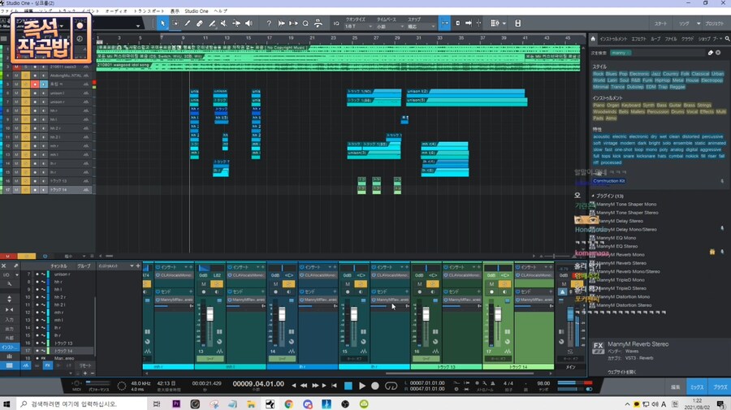Image resolution: width=731 pixels, height=410 pixels.
Task: Open the Transport menu
Action: coord(149,11)
